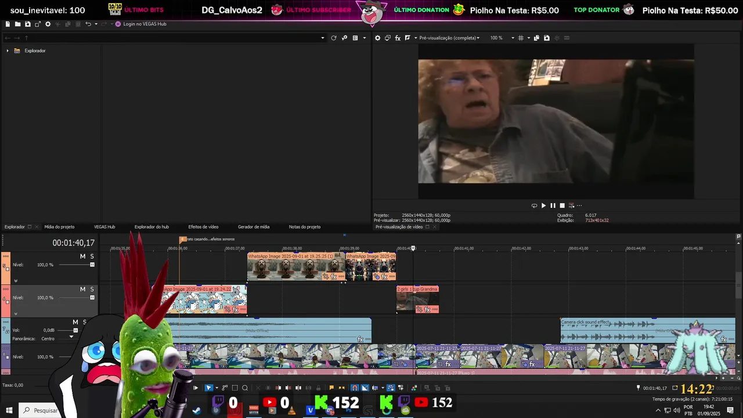
Task: Open project Properties gear in main toolbar
Action: 48,24
